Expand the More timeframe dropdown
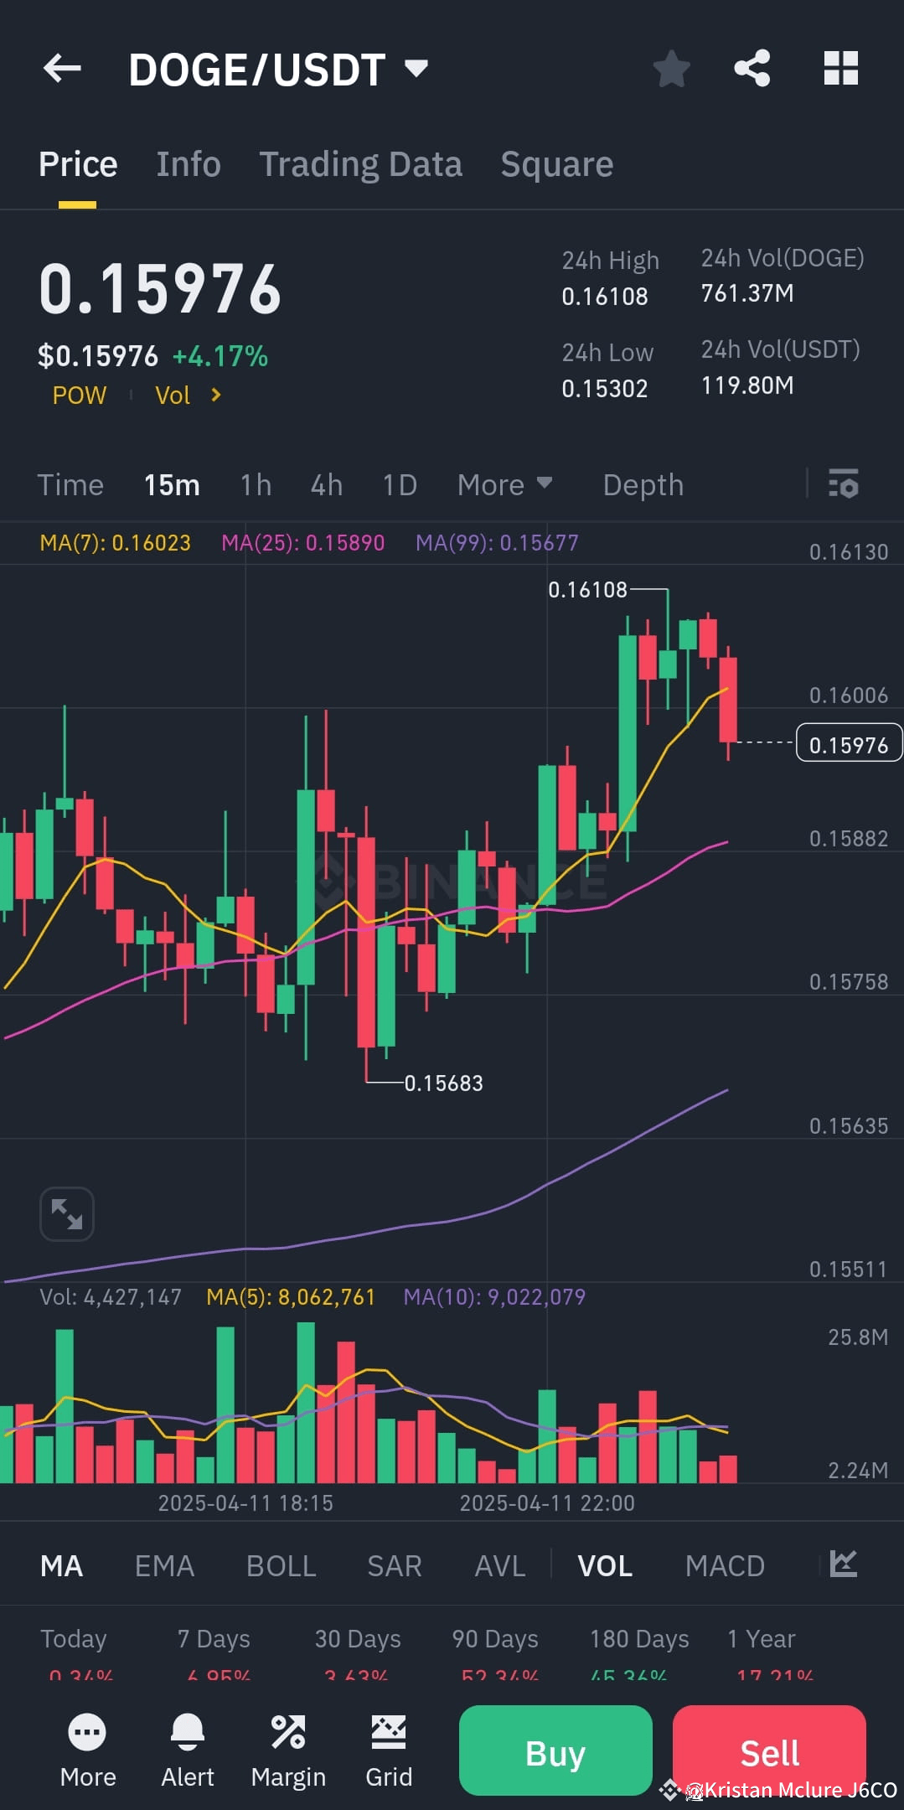904x1810 pixels. pyautogui.click(x=504, y=484)
